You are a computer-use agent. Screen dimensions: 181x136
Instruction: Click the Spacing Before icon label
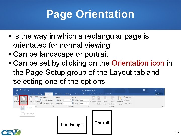pos(76,100)
